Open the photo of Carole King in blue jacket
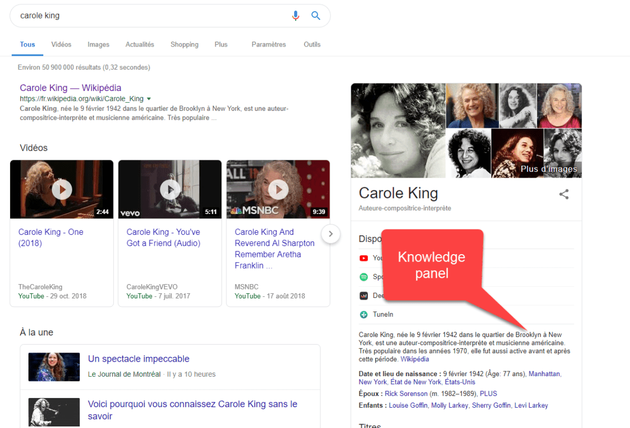The height and width of the screenshot is (428, 630). pos(473,106)
